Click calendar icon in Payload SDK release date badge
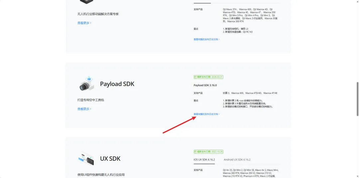The height and width of the screenshot is (178, 359). click(x=195, y=77)
